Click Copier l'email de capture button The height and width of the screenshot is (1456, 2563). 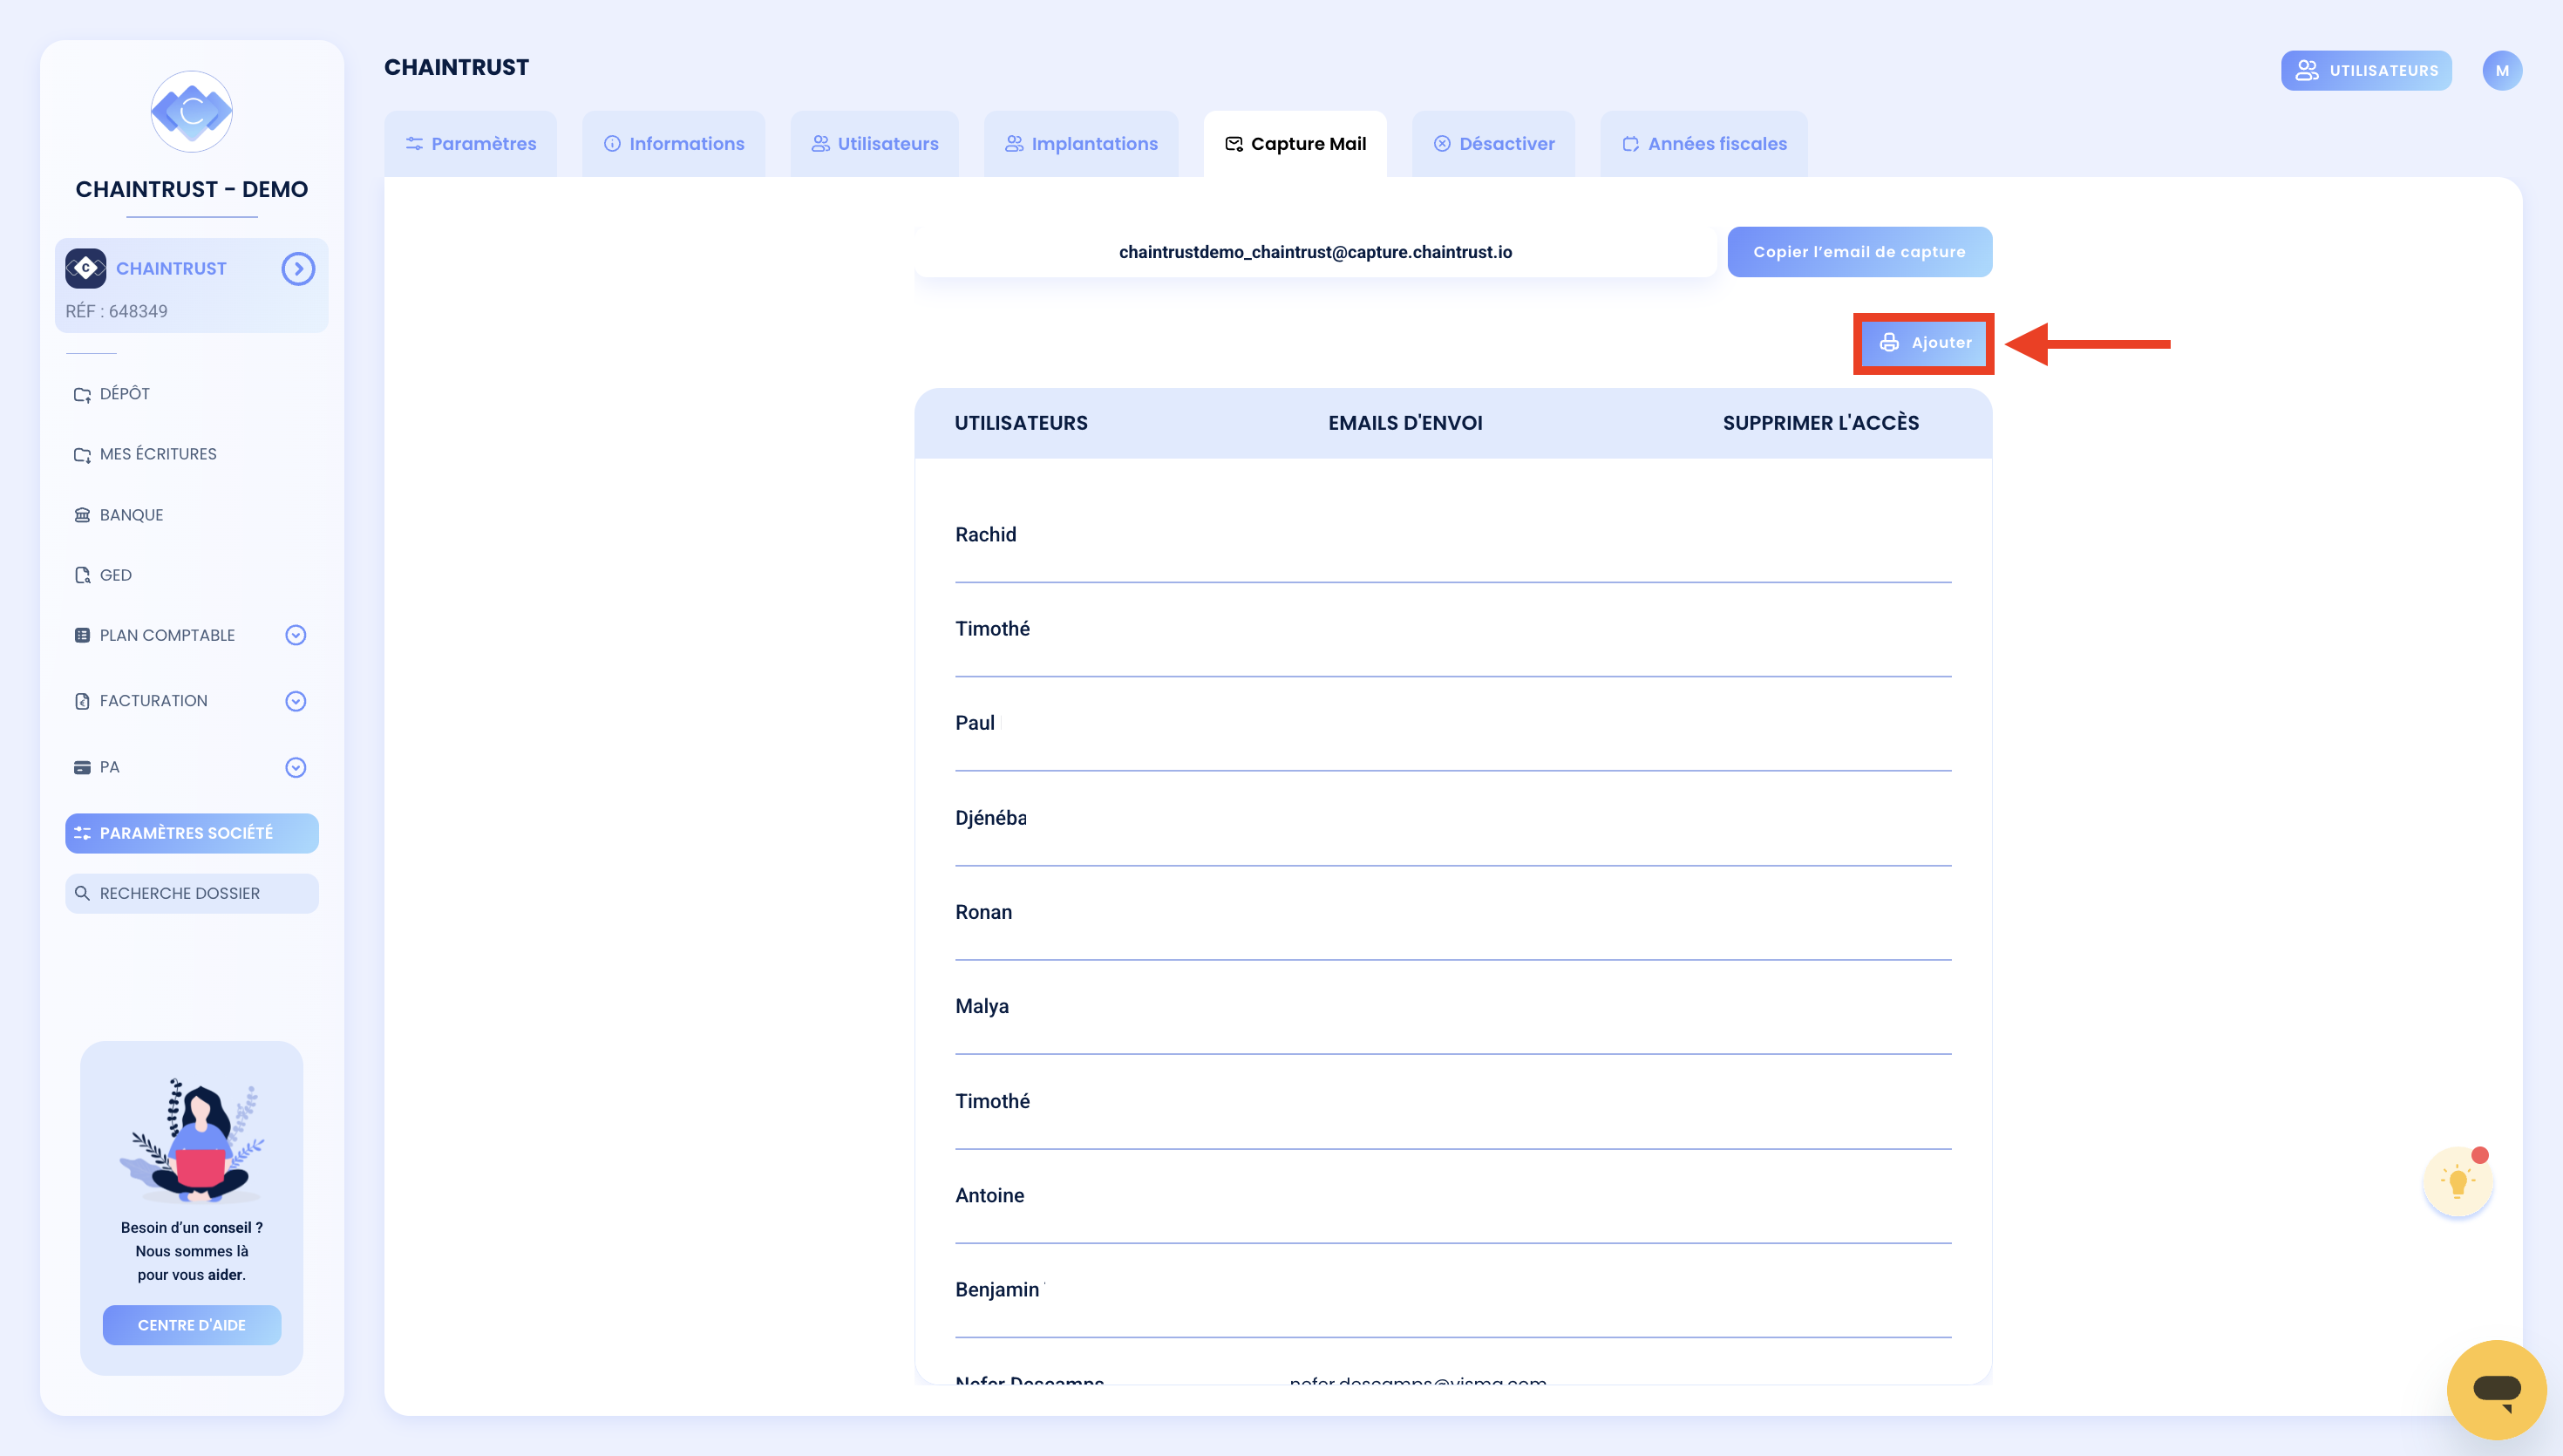pos(1859,252)
